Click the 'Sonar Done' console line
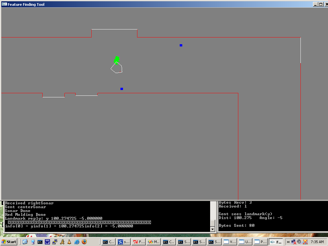This screenshot has height=246, width=328. click(18, 211)
